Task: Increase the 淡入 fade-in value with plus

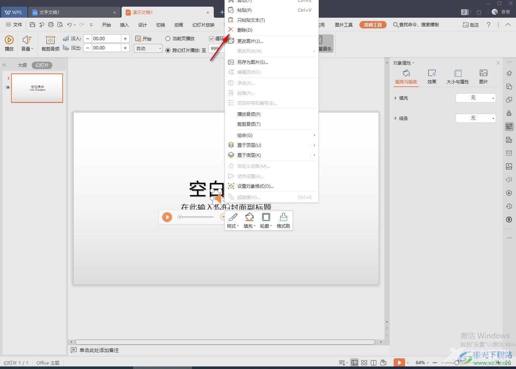Action: point(125,38)
